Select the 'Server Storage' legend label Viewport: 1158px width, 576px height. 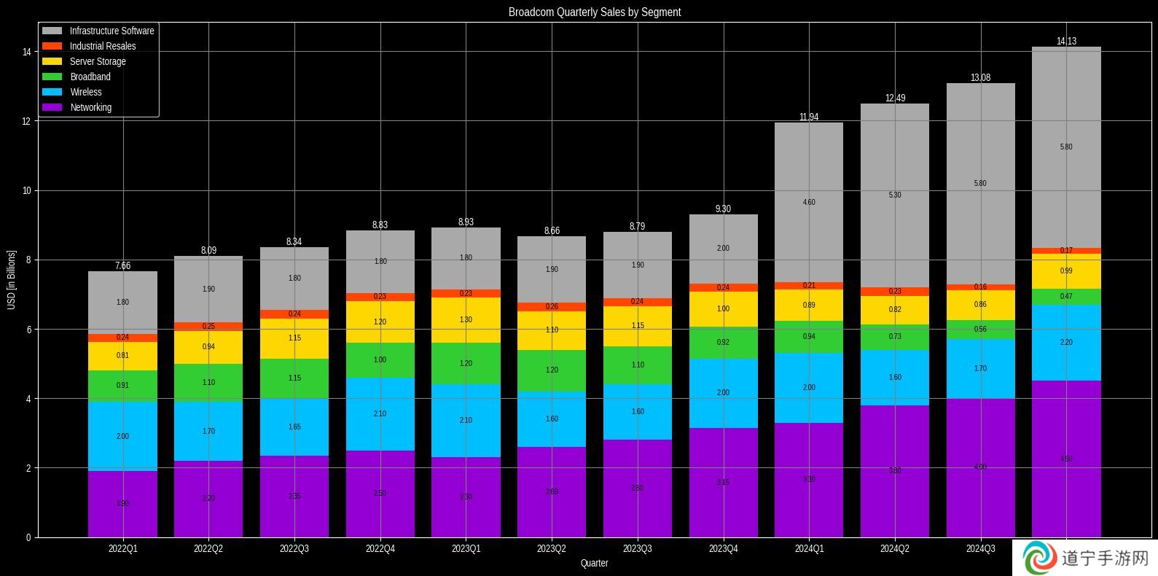pos(98,61)
